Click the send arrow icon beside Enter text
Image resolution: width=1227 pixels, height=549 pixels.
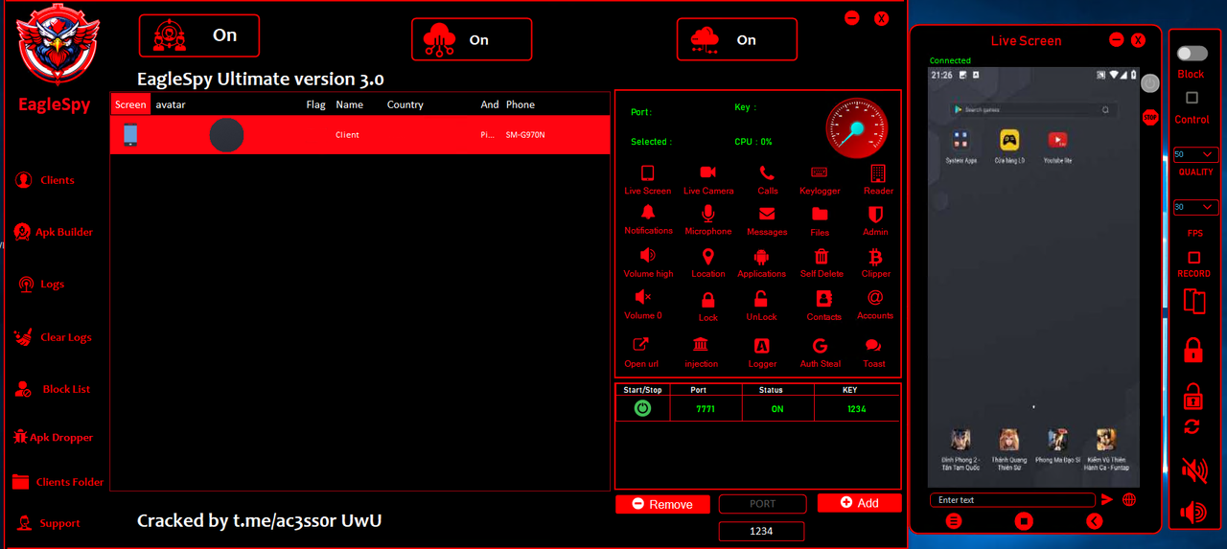[x=1107, y=499]
